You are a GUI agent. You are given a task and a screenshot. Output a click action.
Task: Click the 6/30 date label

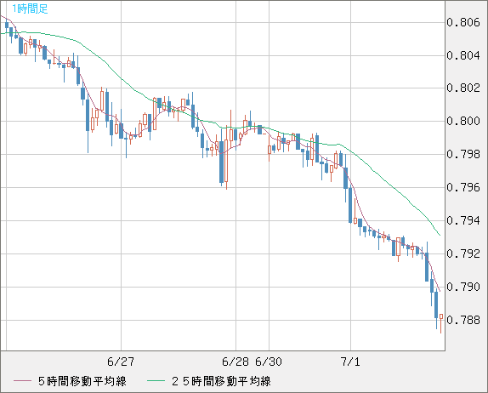(269, 362)
